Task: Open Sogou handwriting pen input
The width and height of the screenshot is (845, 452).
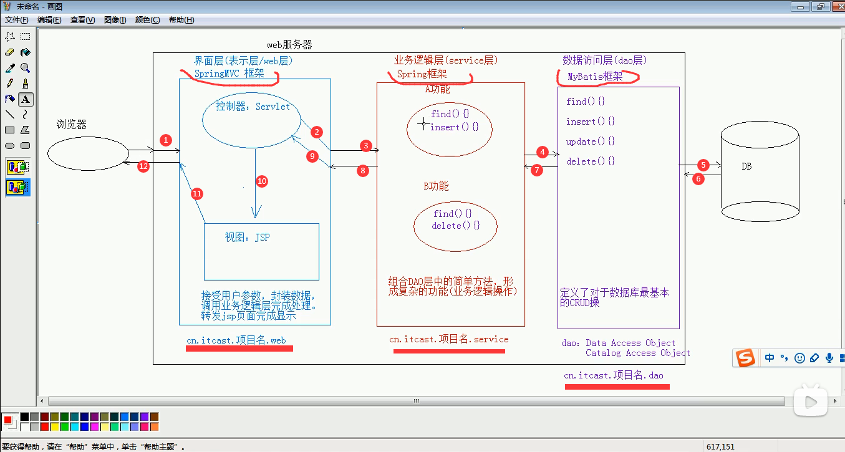Action: click(x=814, y=358)
